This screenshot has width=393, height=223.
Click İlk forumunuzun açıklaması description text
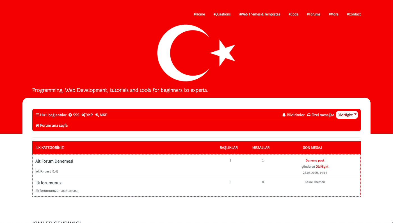(57, 190)
